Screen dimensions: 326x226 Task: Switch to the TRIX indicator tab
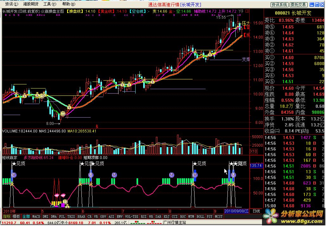click(x=71, y=217)
